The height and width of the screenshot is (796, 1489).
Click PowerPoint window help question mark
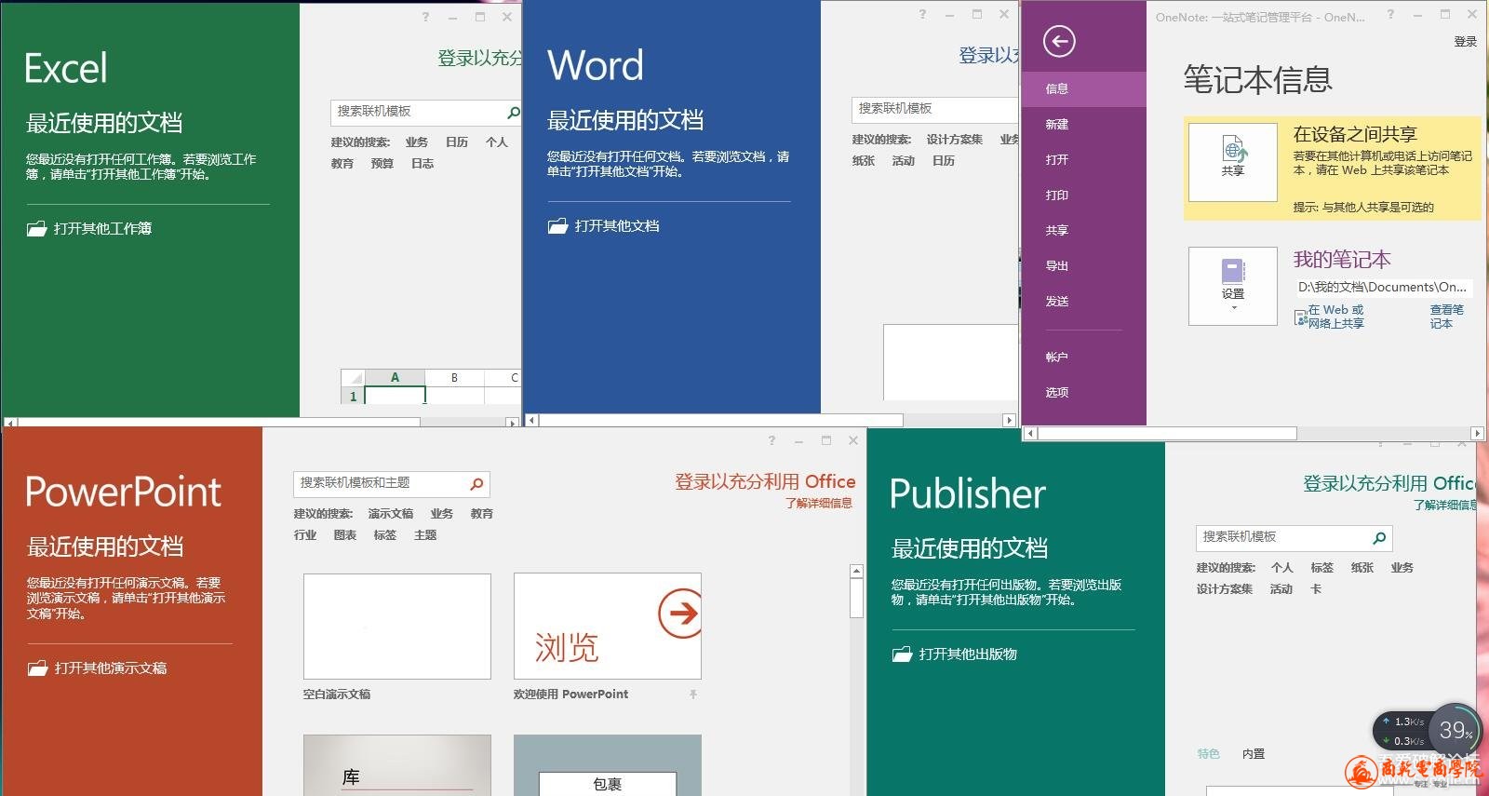click(x=771, y=440)
